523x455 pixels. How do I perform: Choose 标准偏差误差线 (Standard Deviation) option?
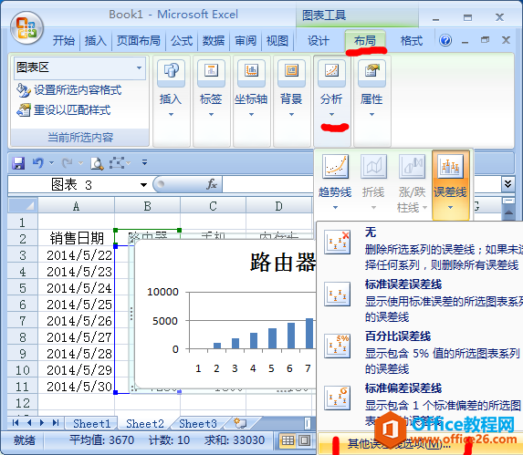pyautogui.click(x=420, y=404)
